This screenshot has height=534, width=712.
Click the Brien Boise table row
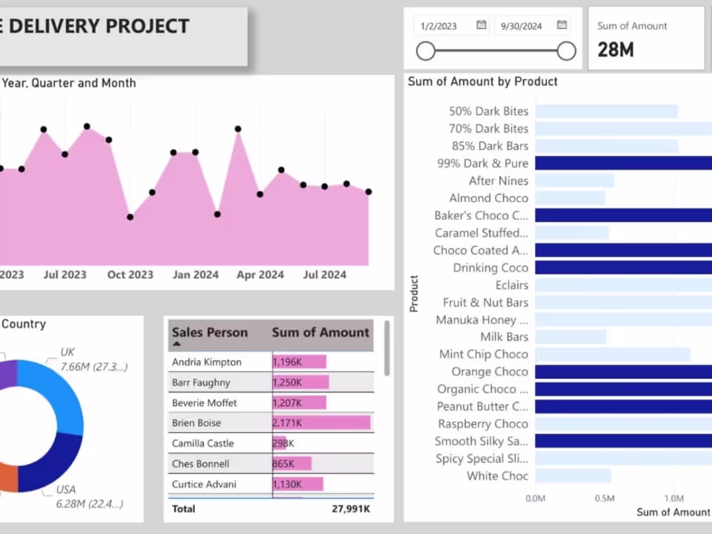(x=271, y=423)
